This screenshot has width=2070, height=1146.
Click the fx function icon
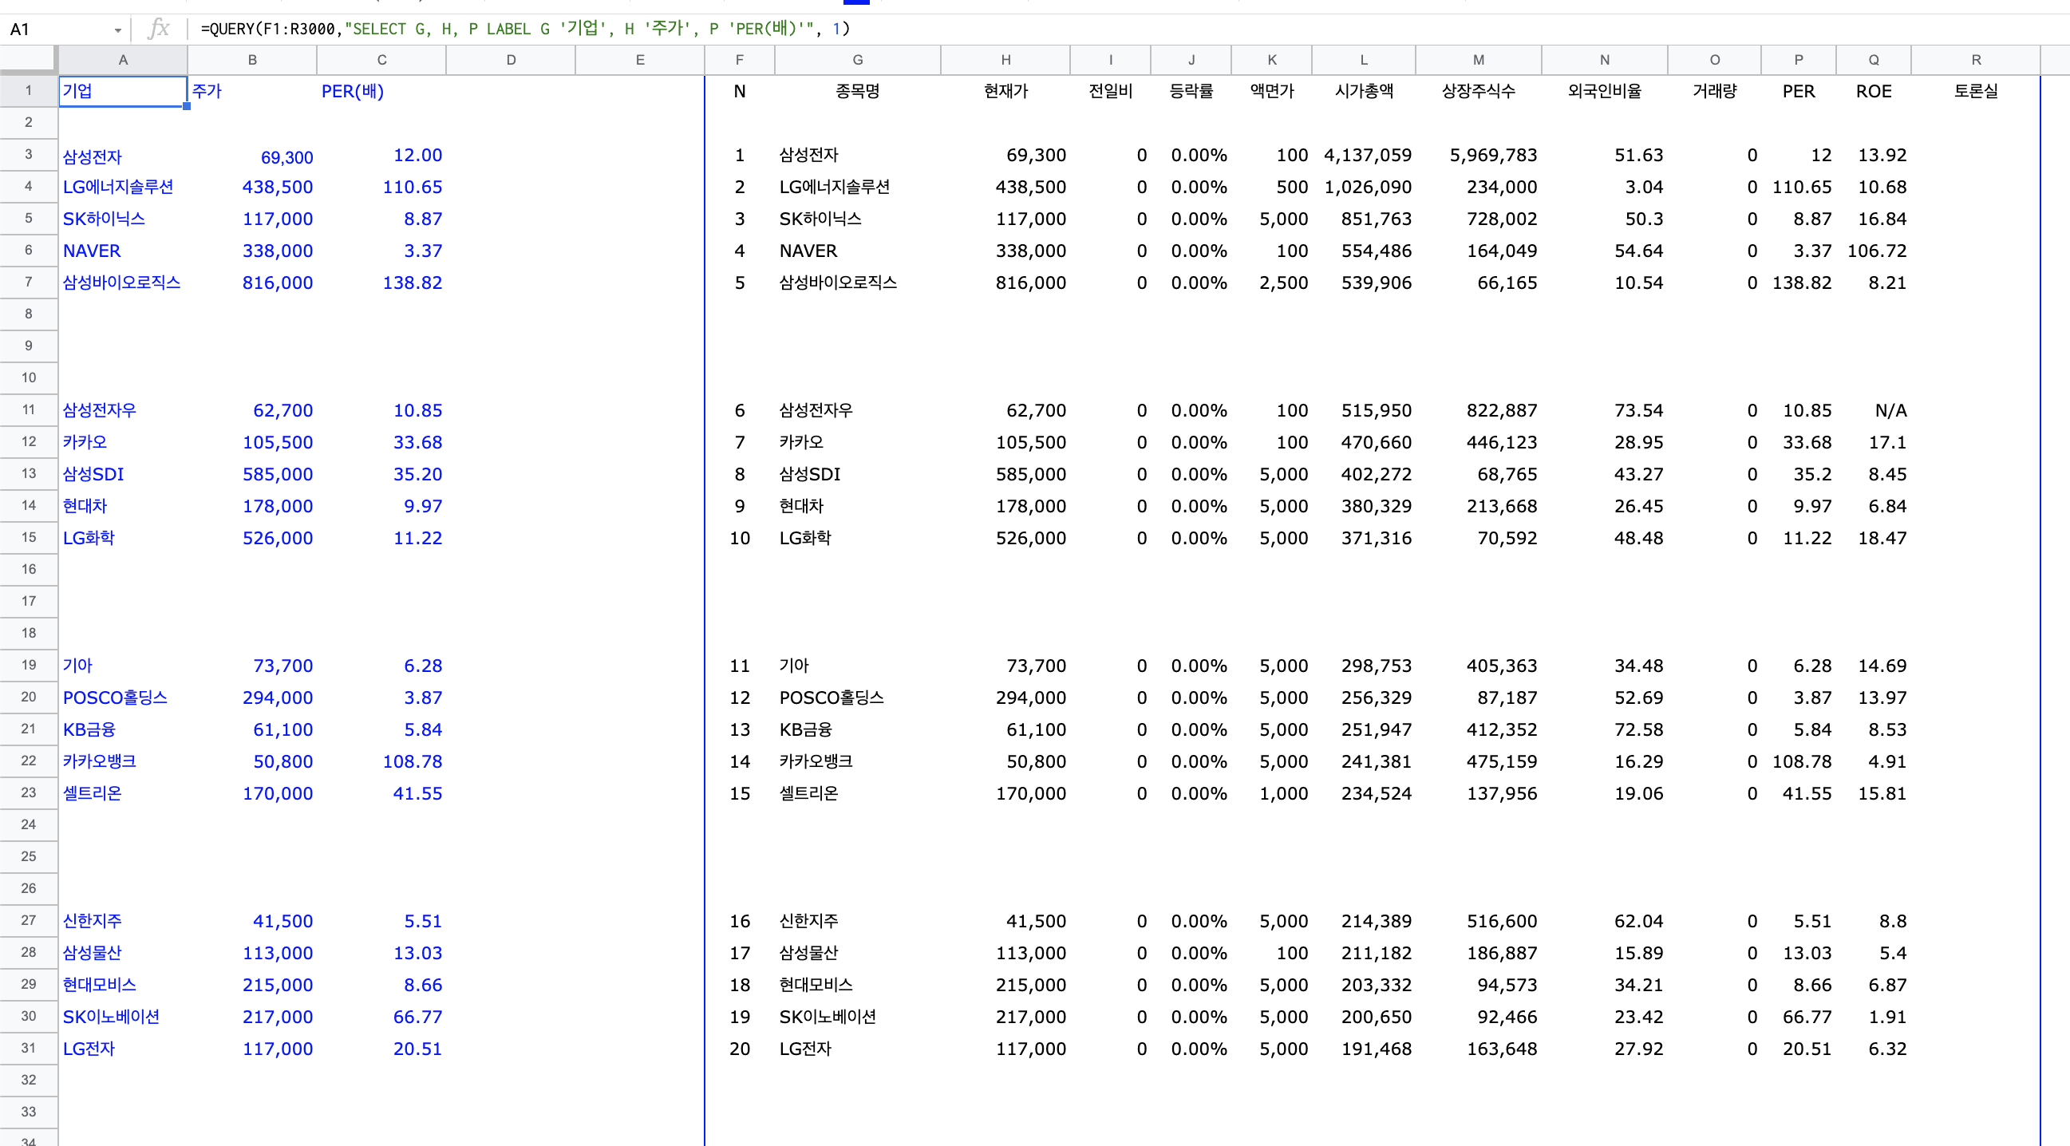click(159, 29)
